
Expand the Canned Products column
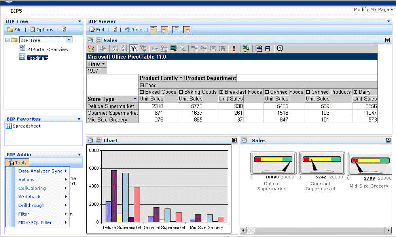[x=308, y=92]
